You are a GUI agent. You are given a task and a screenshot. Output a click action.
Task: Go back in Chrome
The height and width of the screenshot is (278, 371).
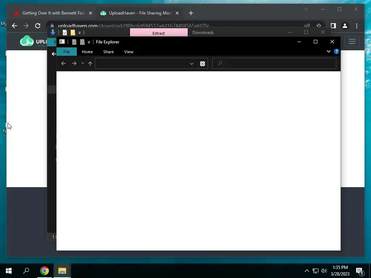[14, 26]
